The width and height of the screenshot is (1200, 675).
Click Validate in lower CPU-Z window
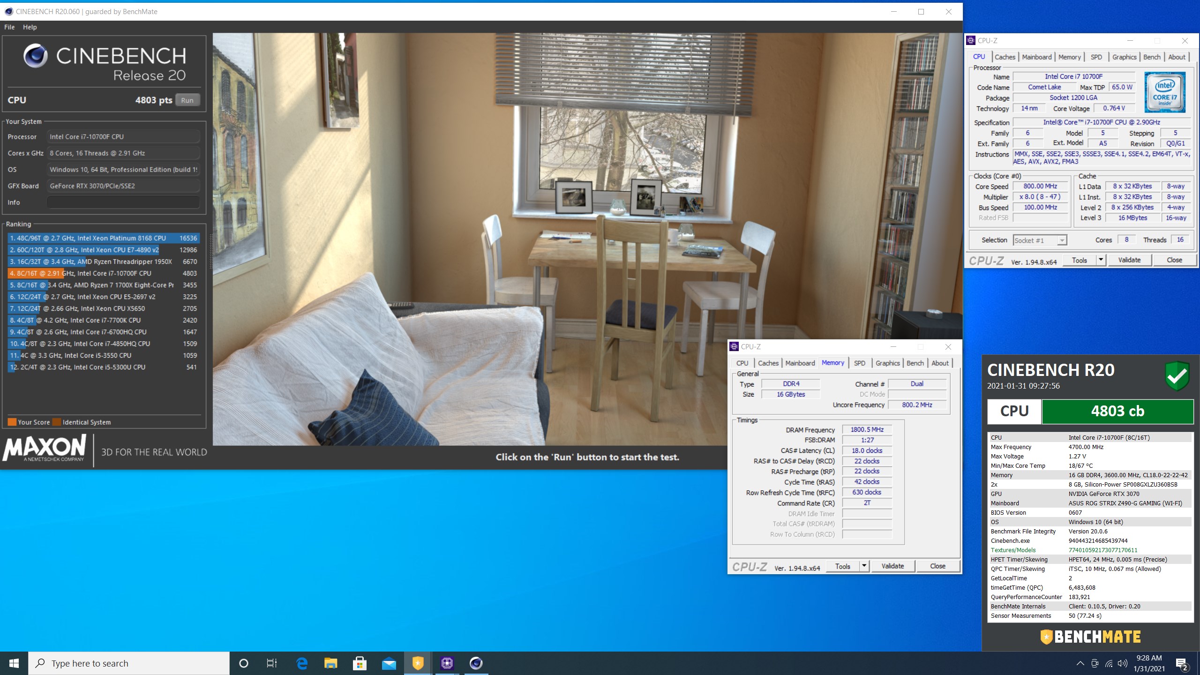893,566
